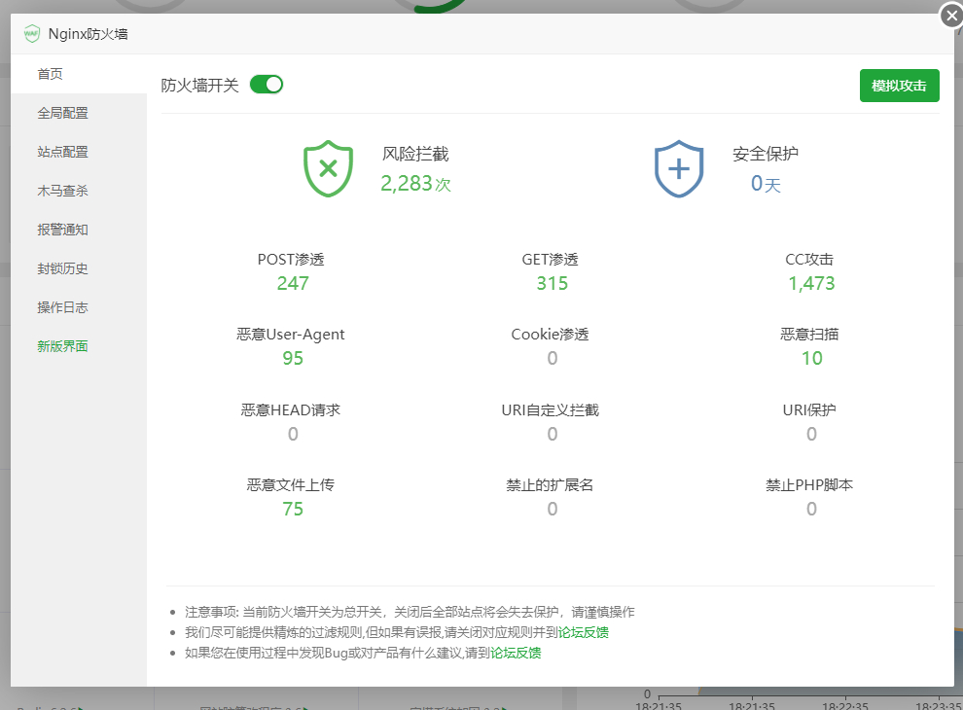
Task: Click the blue security protection shield icon
Action: click(678, 168)
